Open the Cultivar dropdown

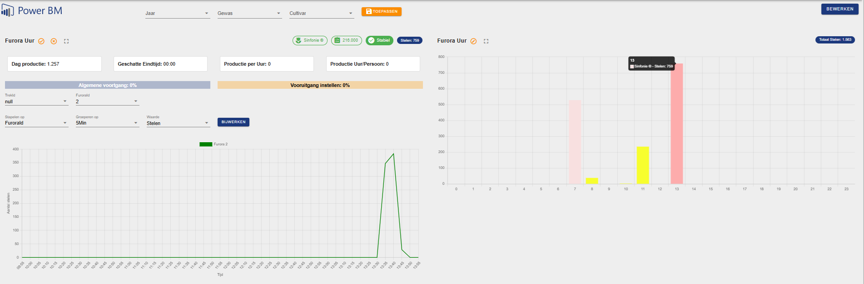tap(321, 14)
